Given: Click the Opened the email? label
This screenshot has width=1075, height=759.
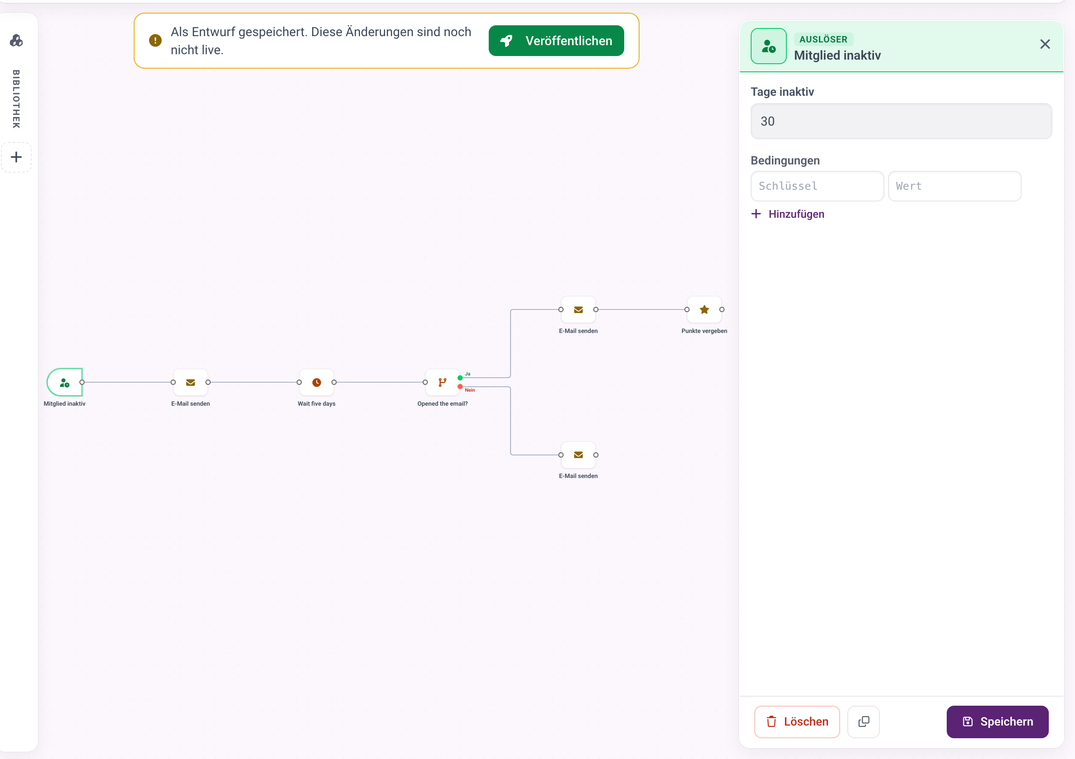Looking at the screenshot, I should click(443, 403).
